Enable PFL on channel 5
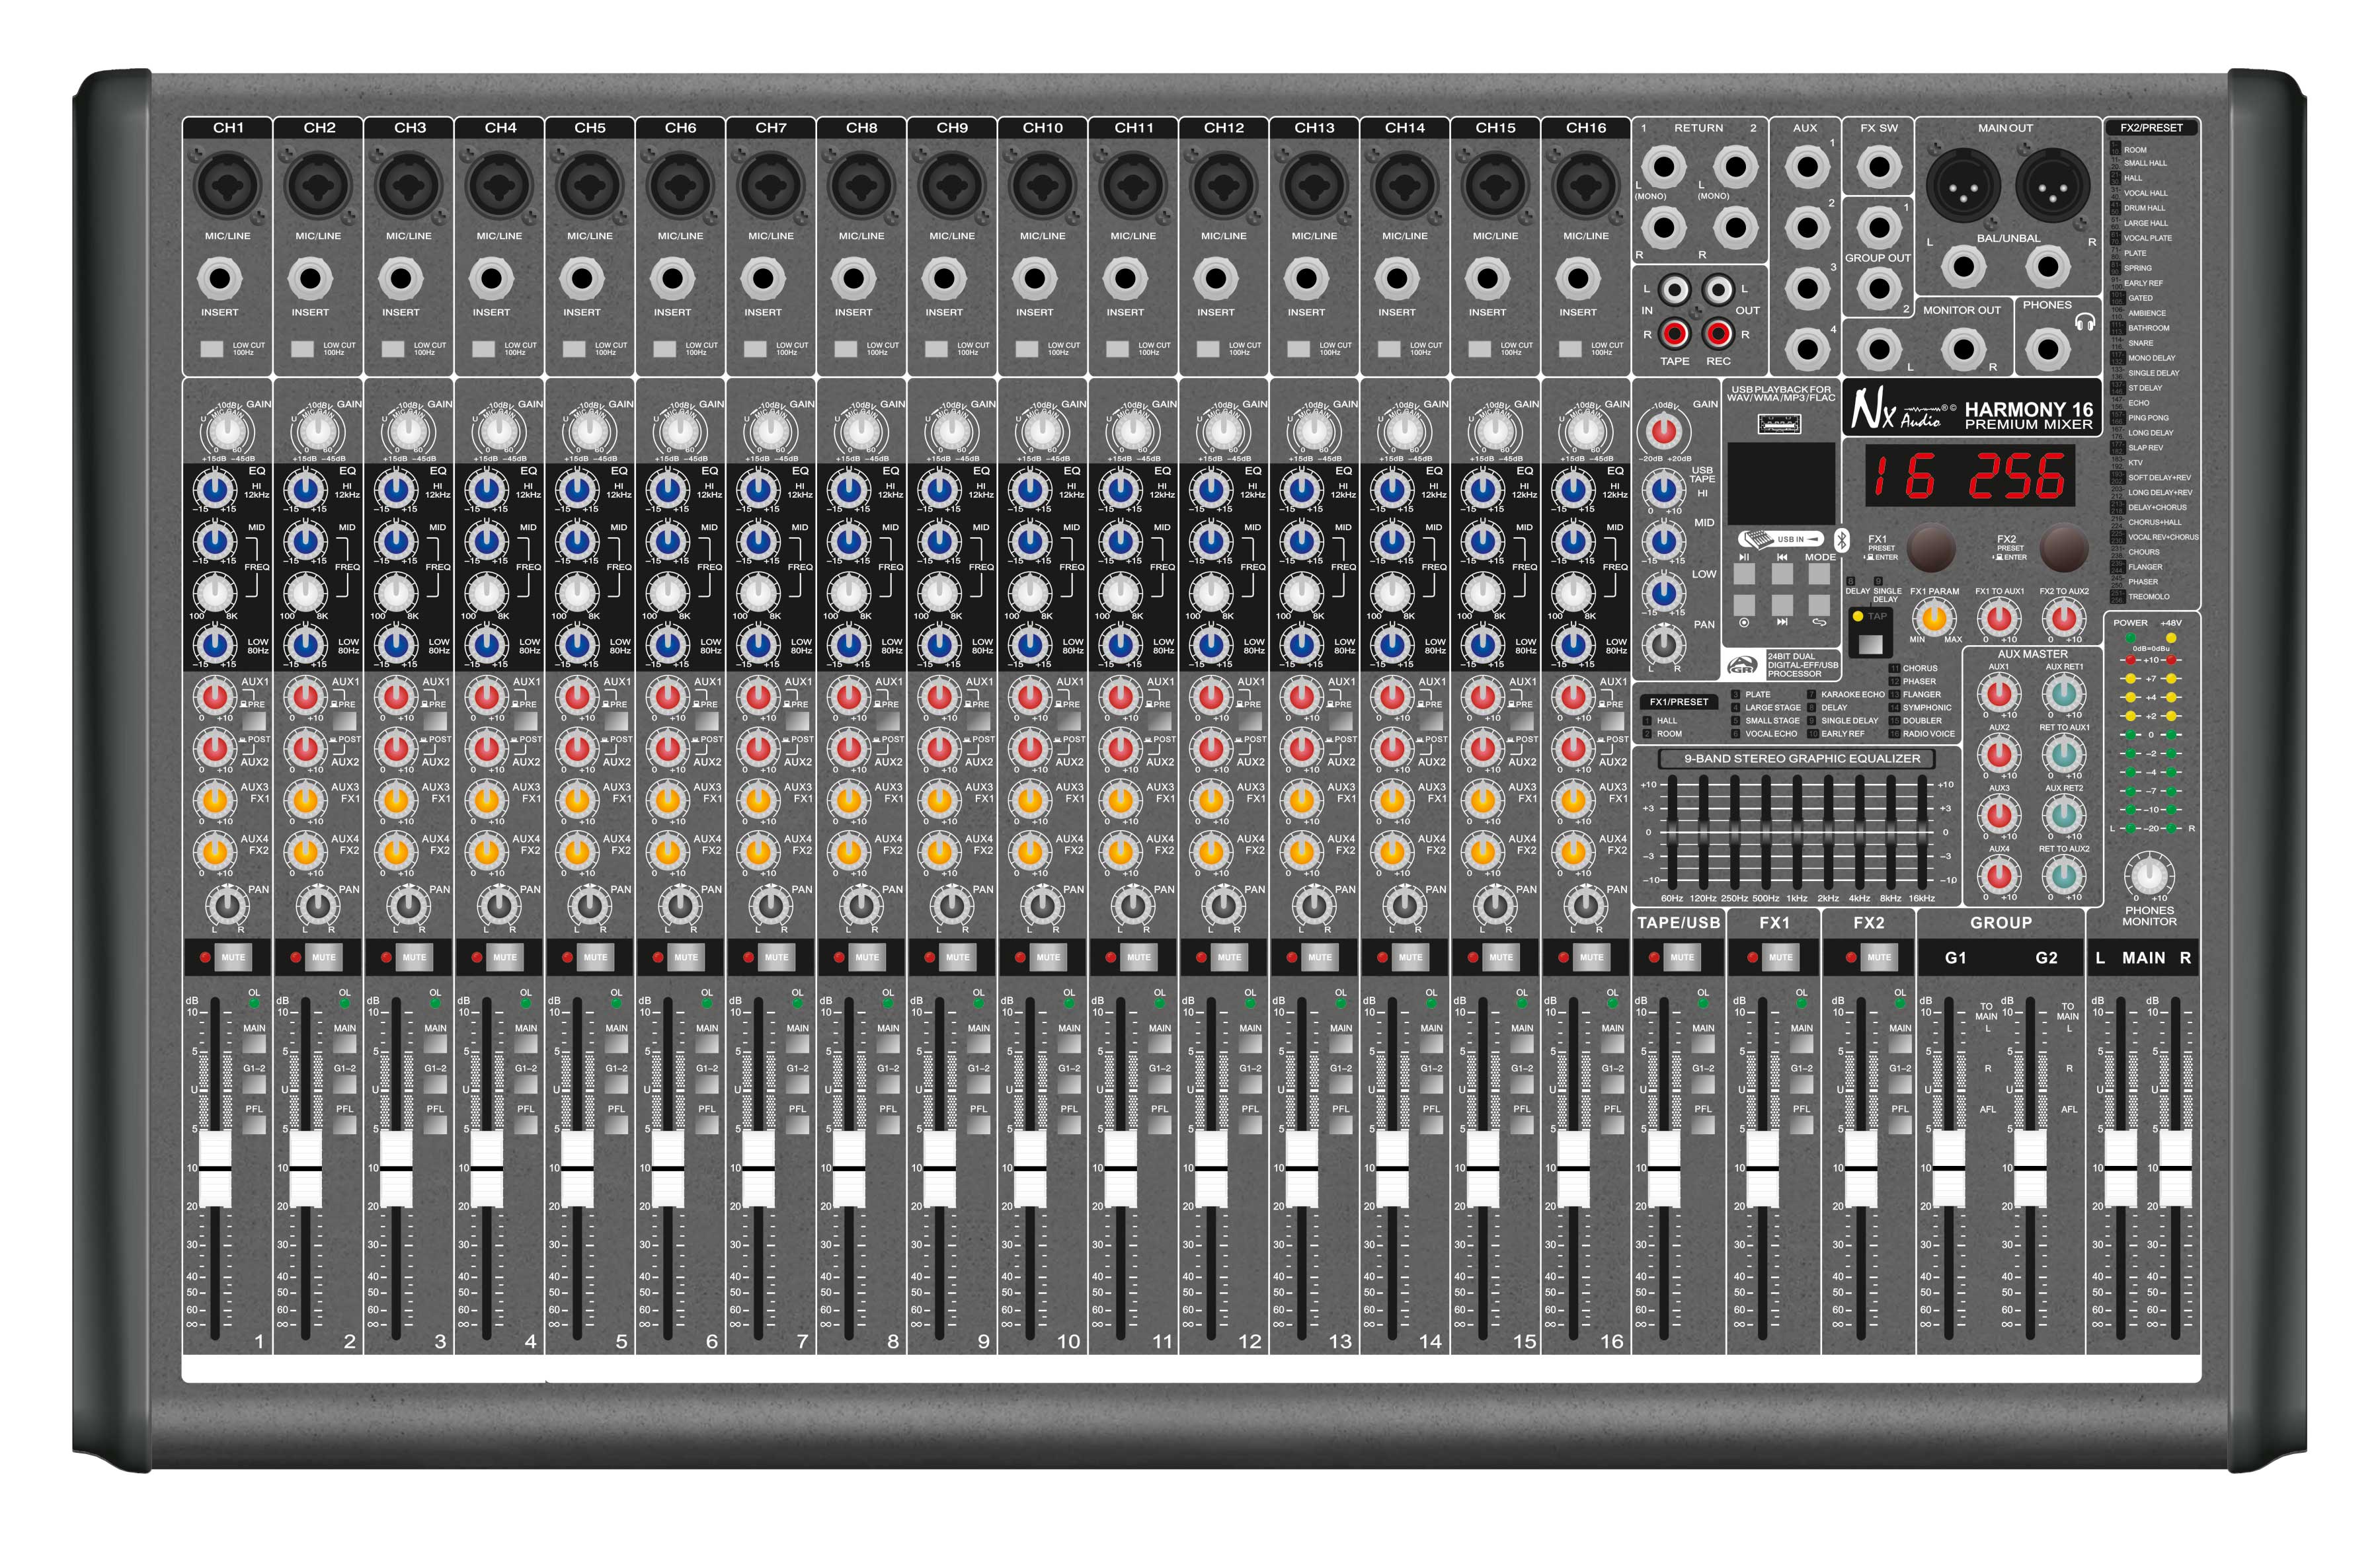 tap(616, 1125)
